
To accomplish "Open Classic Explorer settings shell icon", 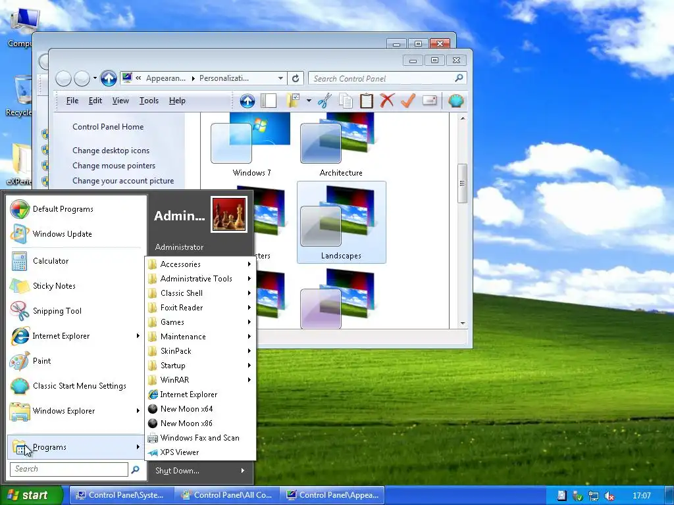I will (455, 101).
